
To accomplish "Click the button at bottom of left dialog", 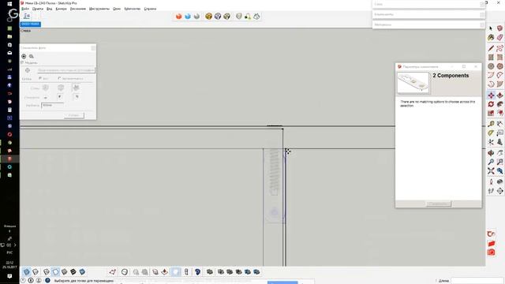I will (x=73, y=115).
